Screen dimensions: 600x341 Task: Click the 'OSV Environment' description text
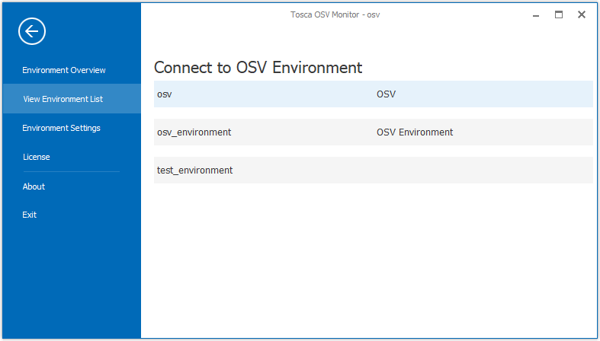coord(414,132)
